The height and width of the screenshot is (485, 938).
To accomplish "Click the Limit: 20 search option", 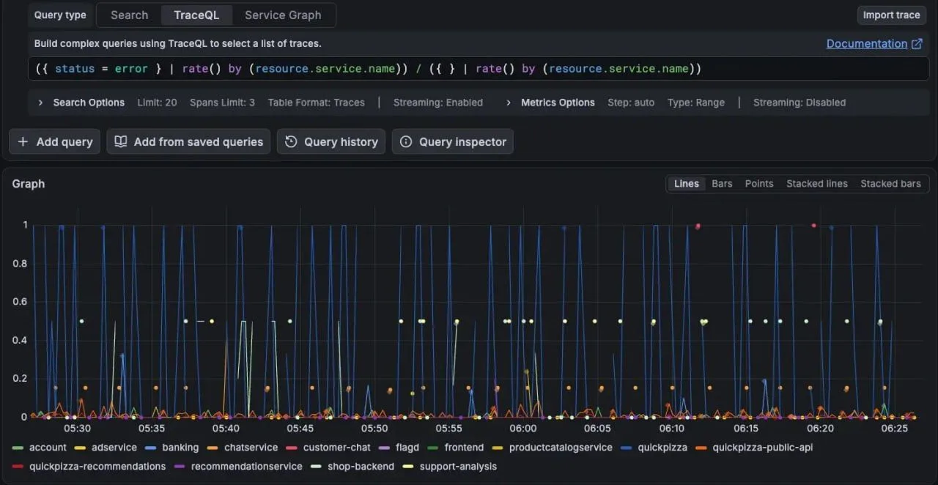I will [157, 103].
